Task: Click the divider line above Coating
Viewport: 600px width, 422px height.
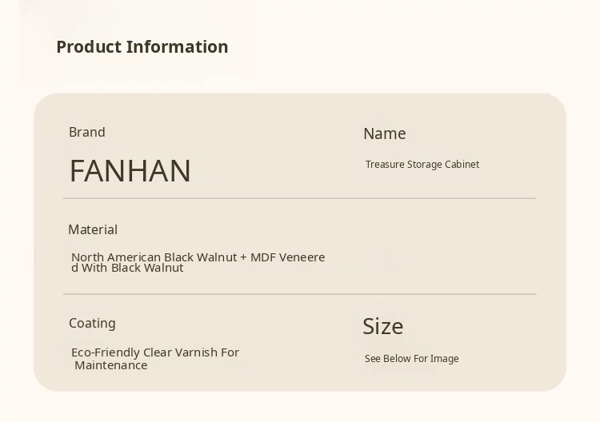Action: pyautogui.click(x=299, y=294)
